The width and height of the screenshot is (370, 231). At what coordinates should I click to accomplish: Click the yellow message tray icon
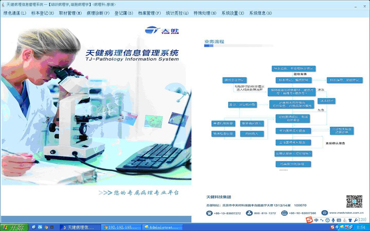[x=342, y=227]
